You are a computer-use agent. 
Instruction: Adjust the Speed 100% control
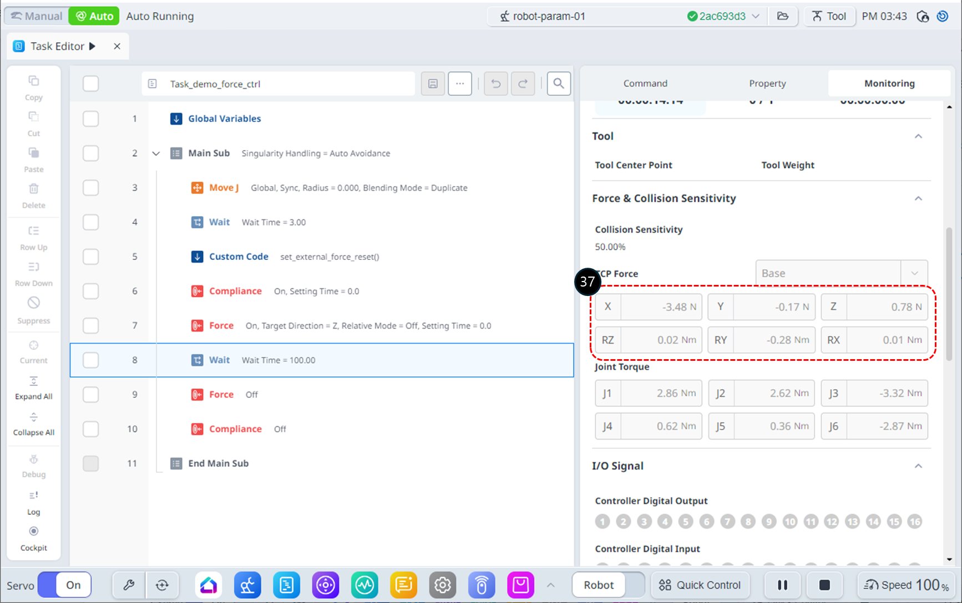(x=907, y=585)
